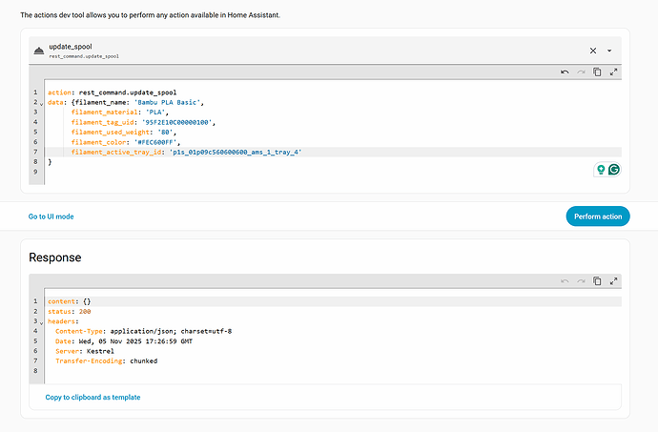
Task: Undo in the response editor toolbar
Action: (564, 281)
